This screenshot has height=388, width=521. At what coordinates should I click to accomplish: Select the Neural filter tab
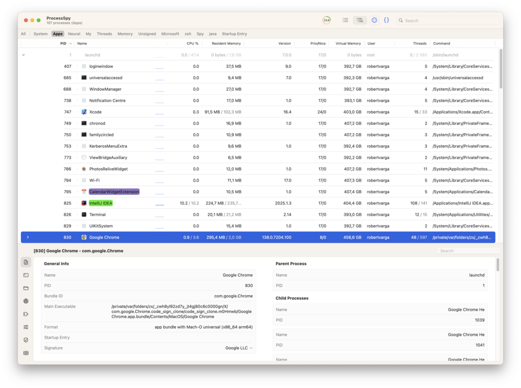pyautogui.click(x=74, y=34)
